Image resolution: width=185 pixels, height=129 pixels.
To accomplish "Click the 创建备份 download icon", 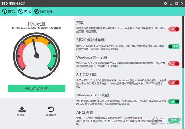I will 22,109.
